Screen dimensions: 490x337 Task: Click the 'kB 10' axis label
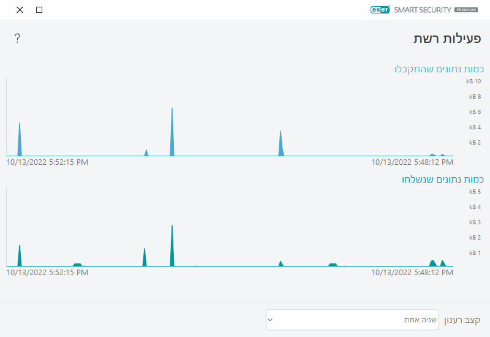473,81
